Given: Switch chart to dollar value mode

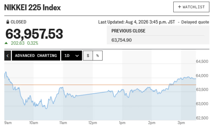Looking at the screenshot, I should (x=88, y=56).
